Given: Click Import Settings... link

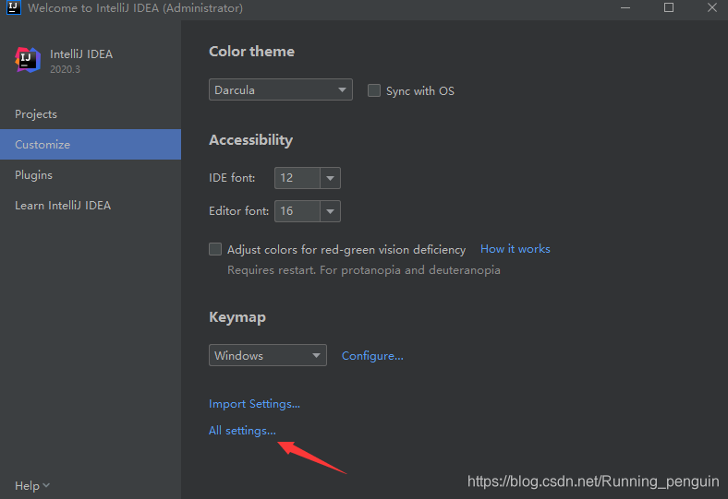Looking at the screenshot, I should click(x=254, y=404).
